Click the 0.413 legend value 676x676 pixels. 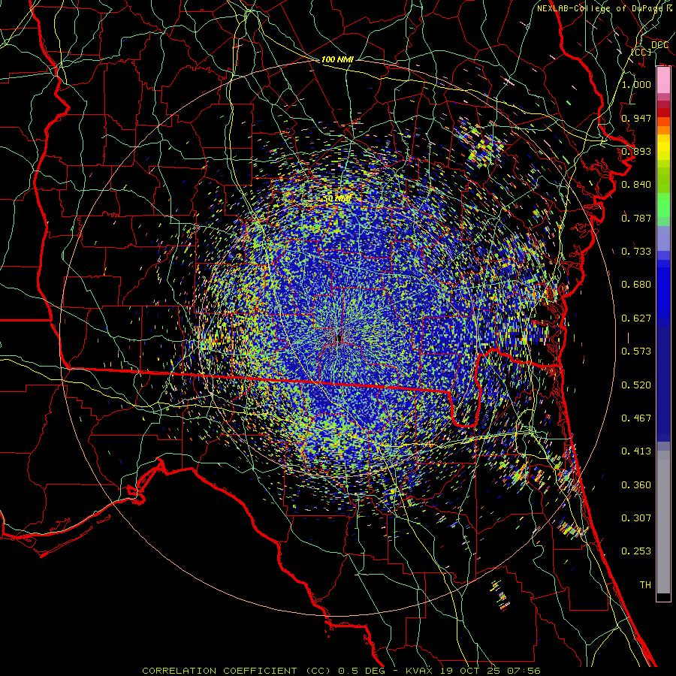coord(636,451)
